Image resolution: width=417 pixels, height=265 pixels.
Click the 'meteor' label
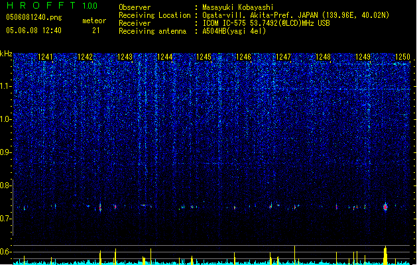(x=94, y=21)
